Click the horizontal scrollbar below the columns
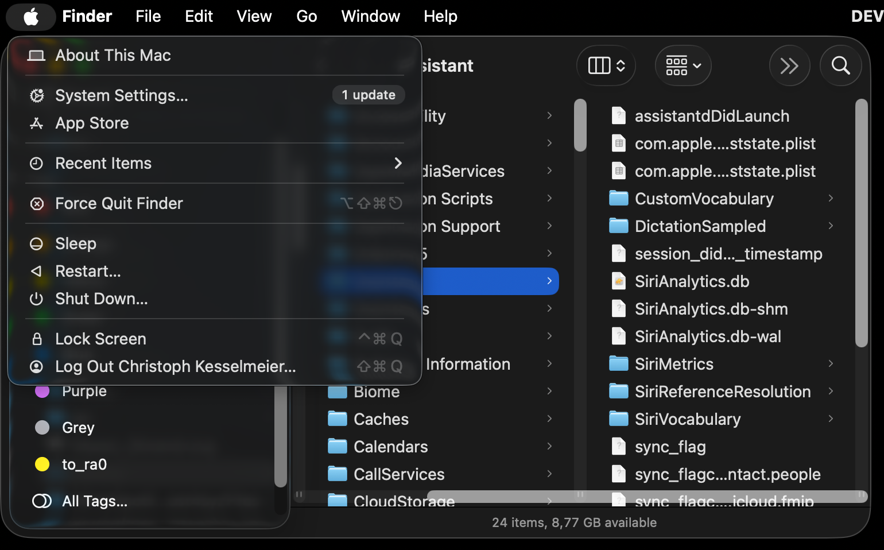The image size is (884, 550). 647,496
